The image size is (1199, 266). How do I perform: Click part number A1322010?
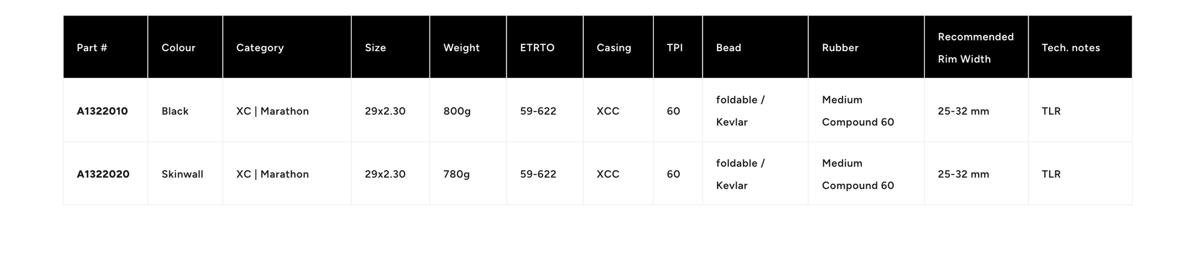pyautogui.click(x=102, y=112)
